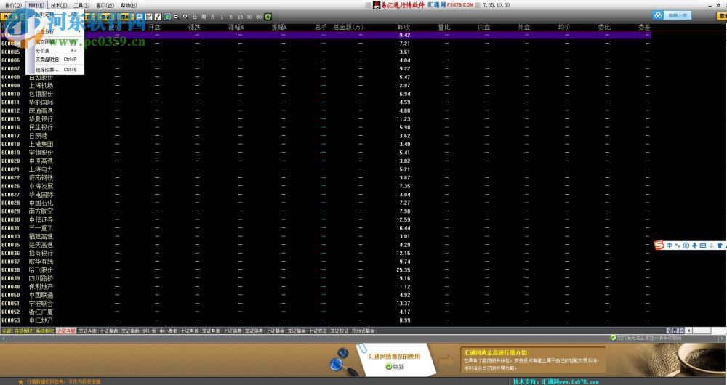Open the 技术(T) menu
The width and height of the screenshot is (727, 385).
click(59, 6)
